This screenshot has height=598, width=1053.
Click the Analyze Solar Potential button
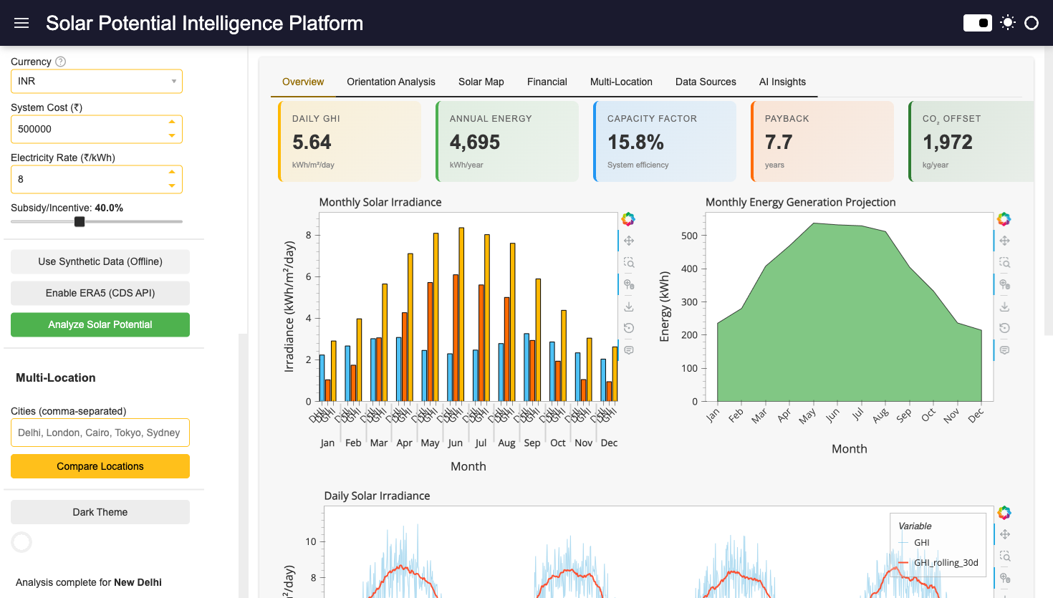pos(100,324)
